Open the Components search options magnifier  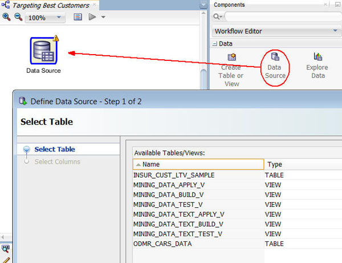pyautogui.click(x=218, y=17)
